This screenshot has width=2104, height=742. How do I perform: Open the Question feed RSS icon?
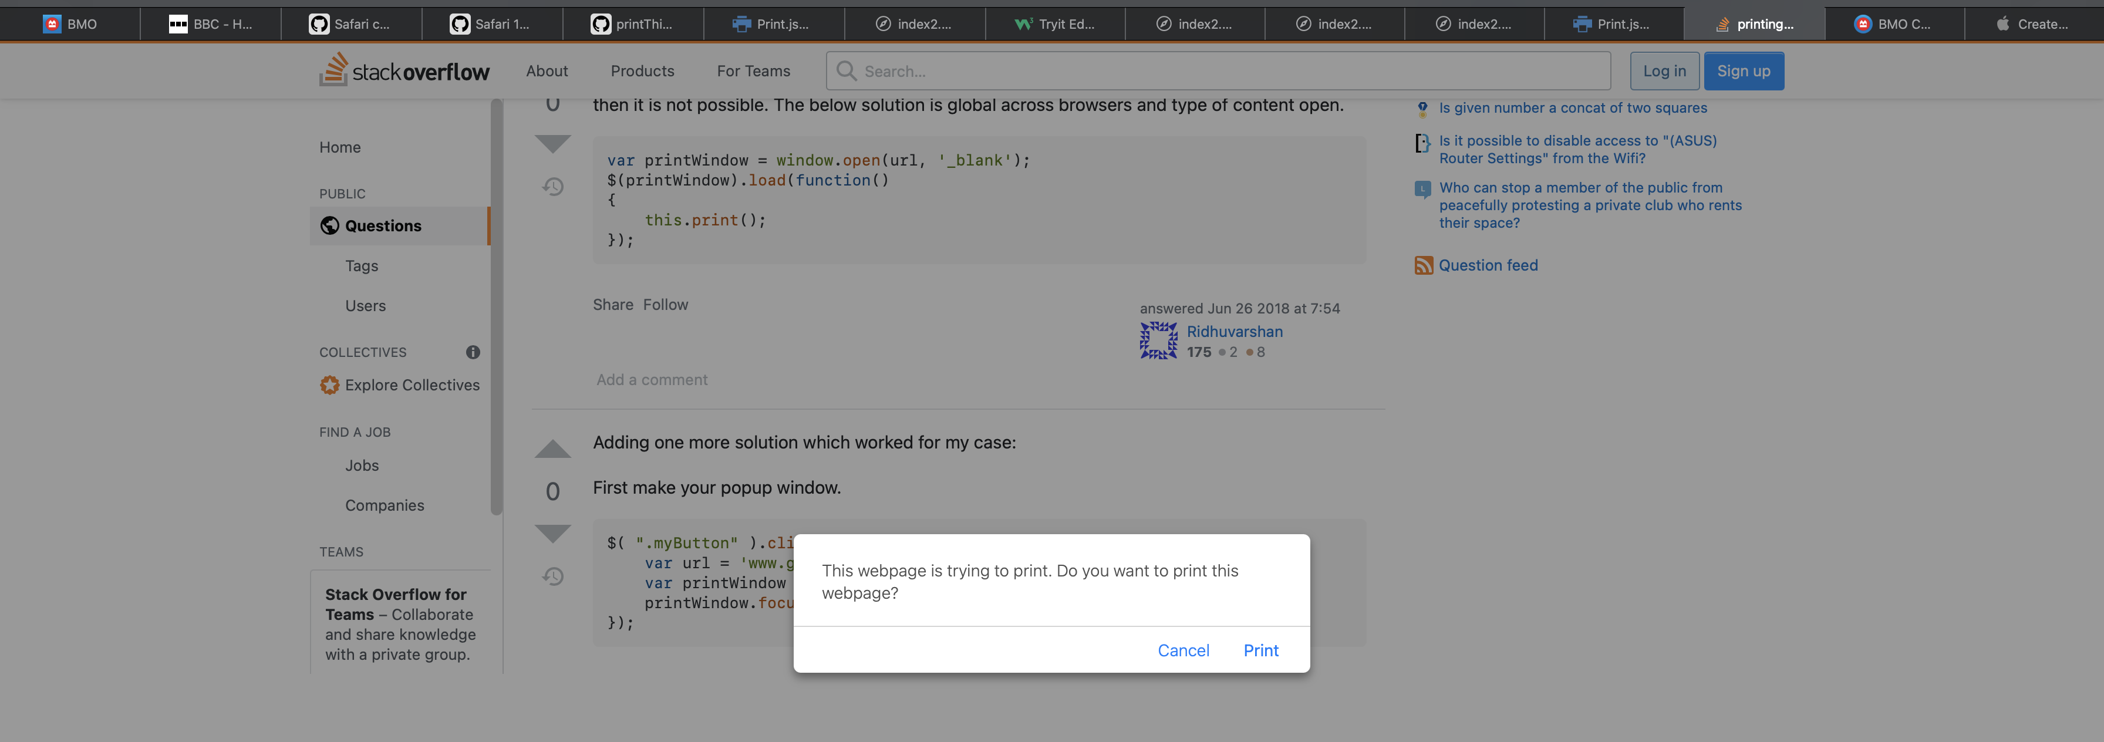point(1424,265)
